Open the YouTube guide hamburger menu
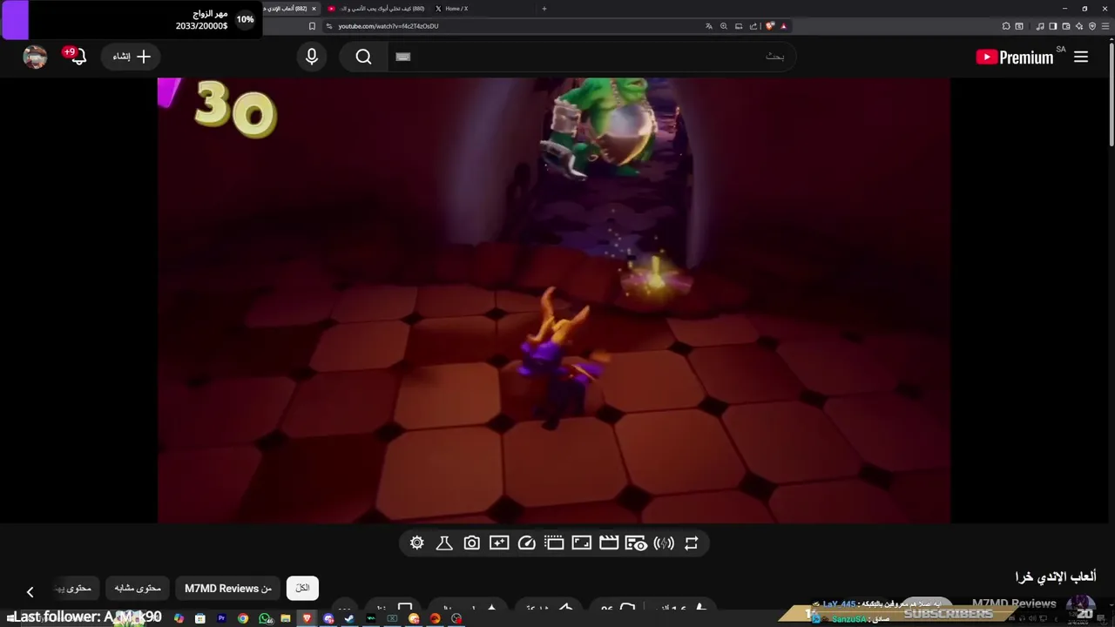1115x627 pixels. pos(1081,57)
